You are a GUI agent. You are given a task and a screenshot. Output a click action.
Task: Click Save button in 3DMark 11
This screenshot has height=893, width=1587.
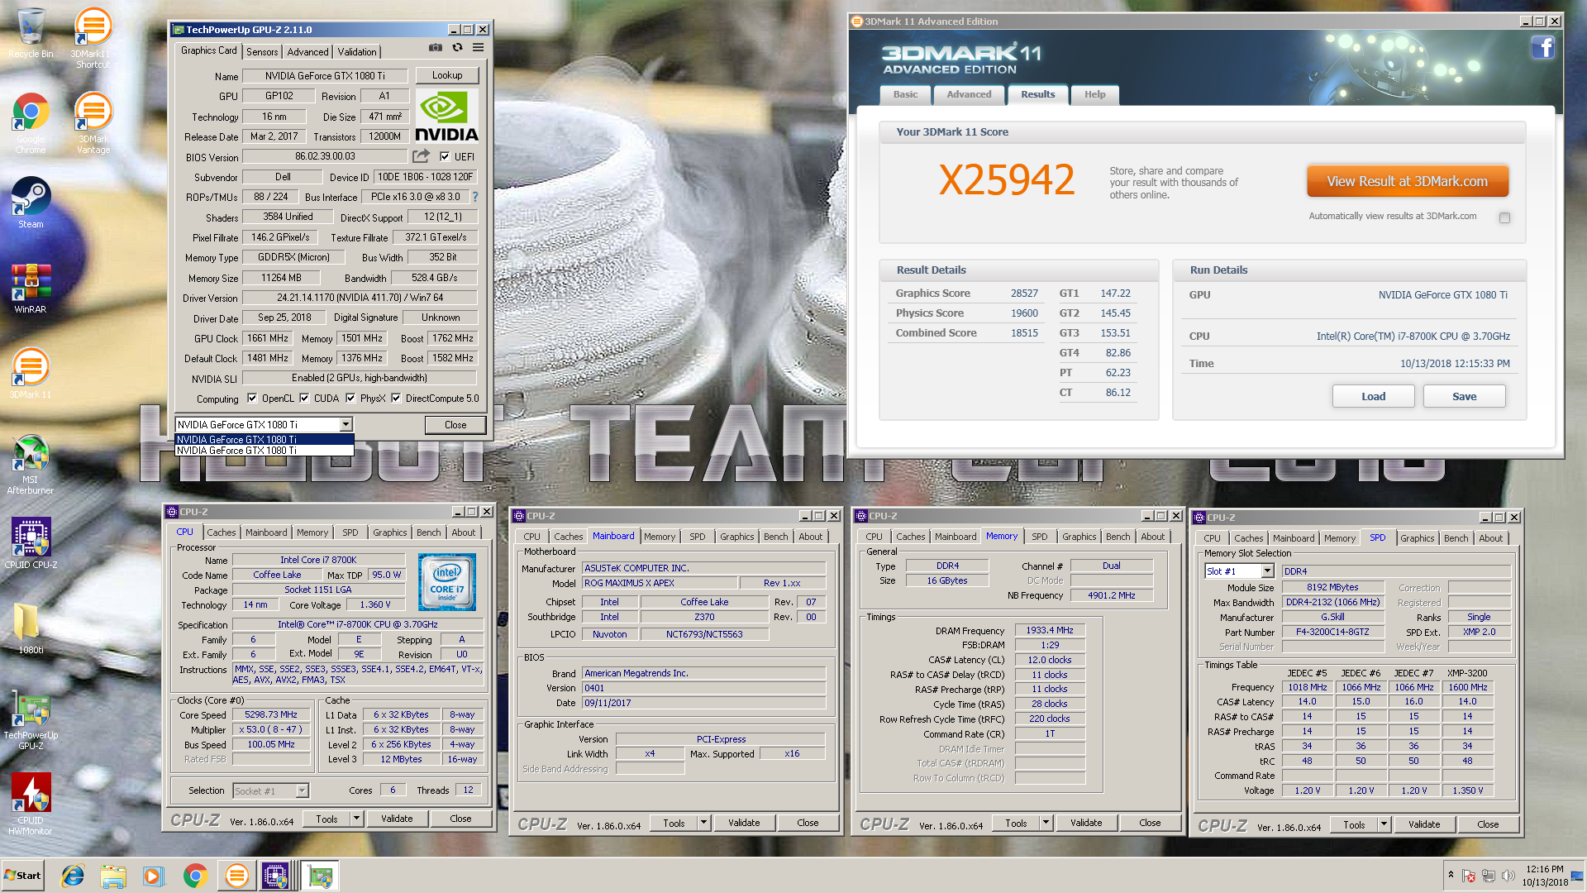(1464, 396)
